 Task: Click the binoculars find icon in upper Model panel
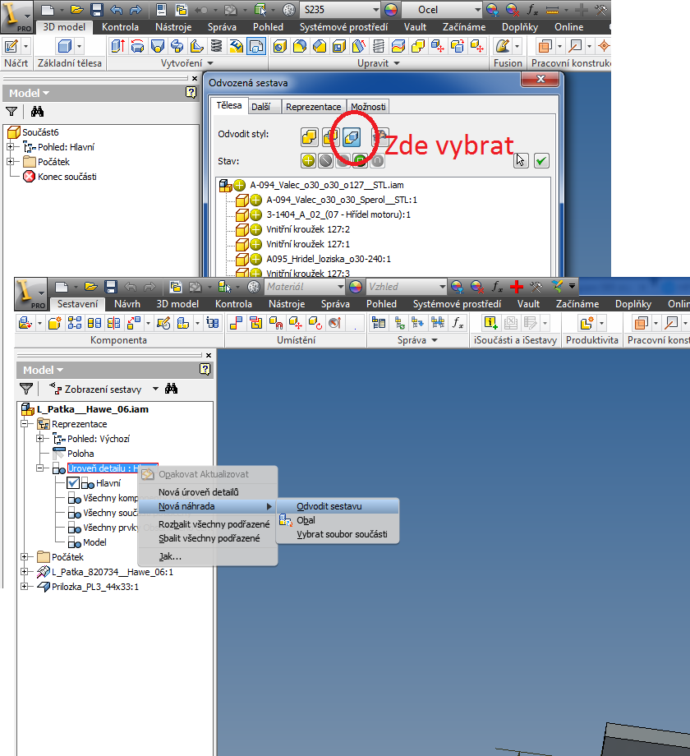(x=37, y=112)
